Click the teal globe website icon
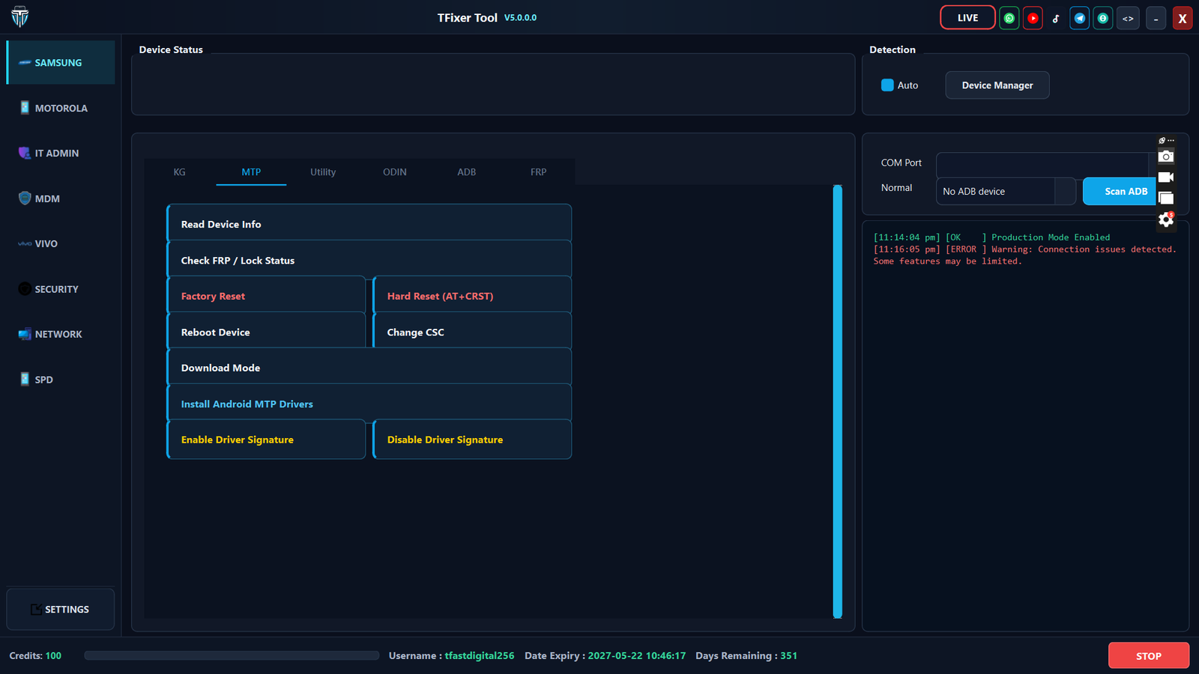 [1103, 18]
